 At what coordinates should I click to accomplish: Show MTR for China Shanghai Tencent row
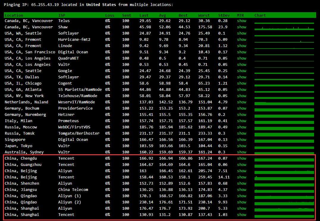[x=241, y=215]
